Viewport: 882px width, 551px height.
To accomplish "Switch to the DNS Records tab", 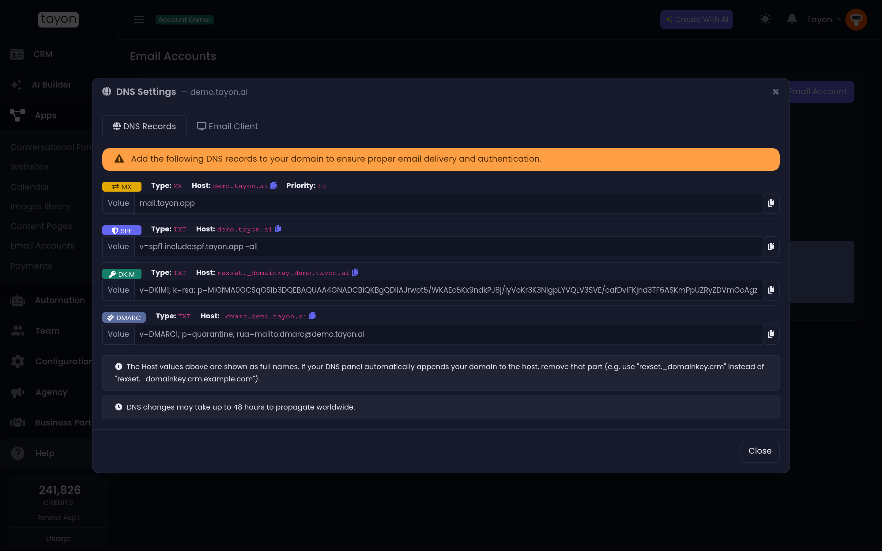I will coord(144,126).
